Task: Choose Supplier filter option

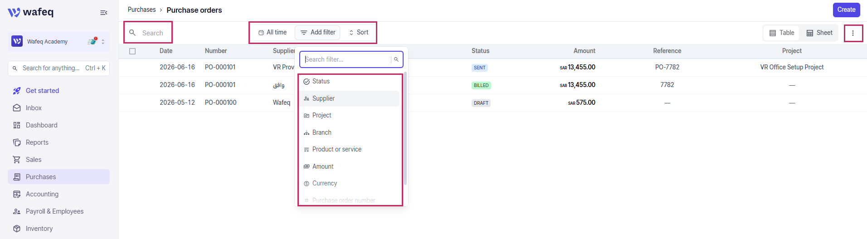Action: coord(349,98)
